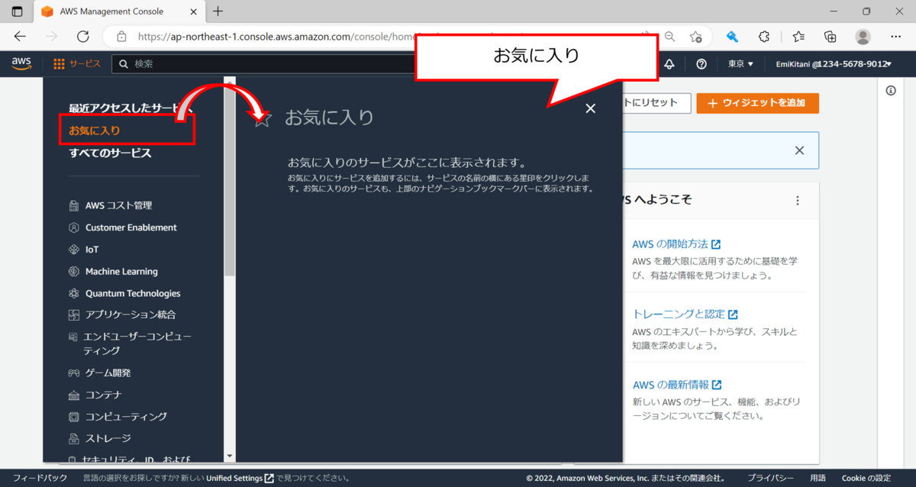Click the AWS コスト管理 icon
This screenshot has height=487, width=916.
point(74,205)
